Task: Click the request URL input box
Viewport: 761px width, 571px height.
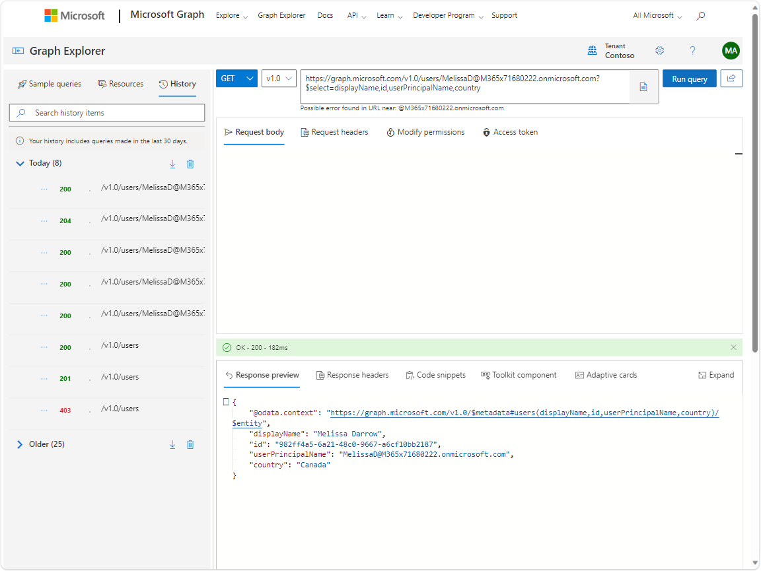Action: click(465, 86)
